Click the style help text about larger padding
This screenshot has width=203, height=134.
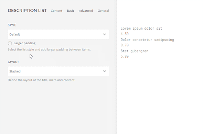[49, 49]
